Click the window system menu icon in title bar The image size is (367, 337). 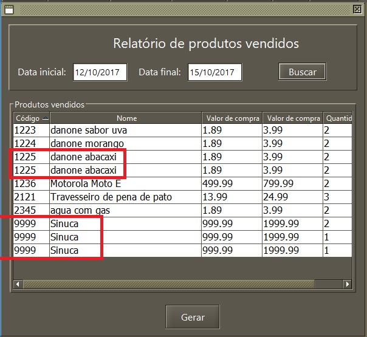9,10
